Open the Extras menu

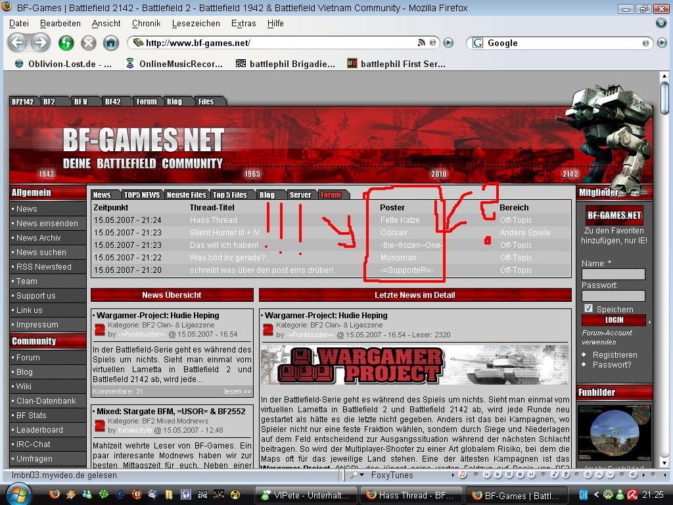243,23
